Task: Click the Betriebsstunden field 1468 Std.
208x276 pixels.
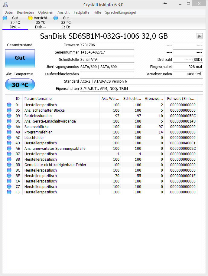Action: pyautogui.click(x=188, y=74)
